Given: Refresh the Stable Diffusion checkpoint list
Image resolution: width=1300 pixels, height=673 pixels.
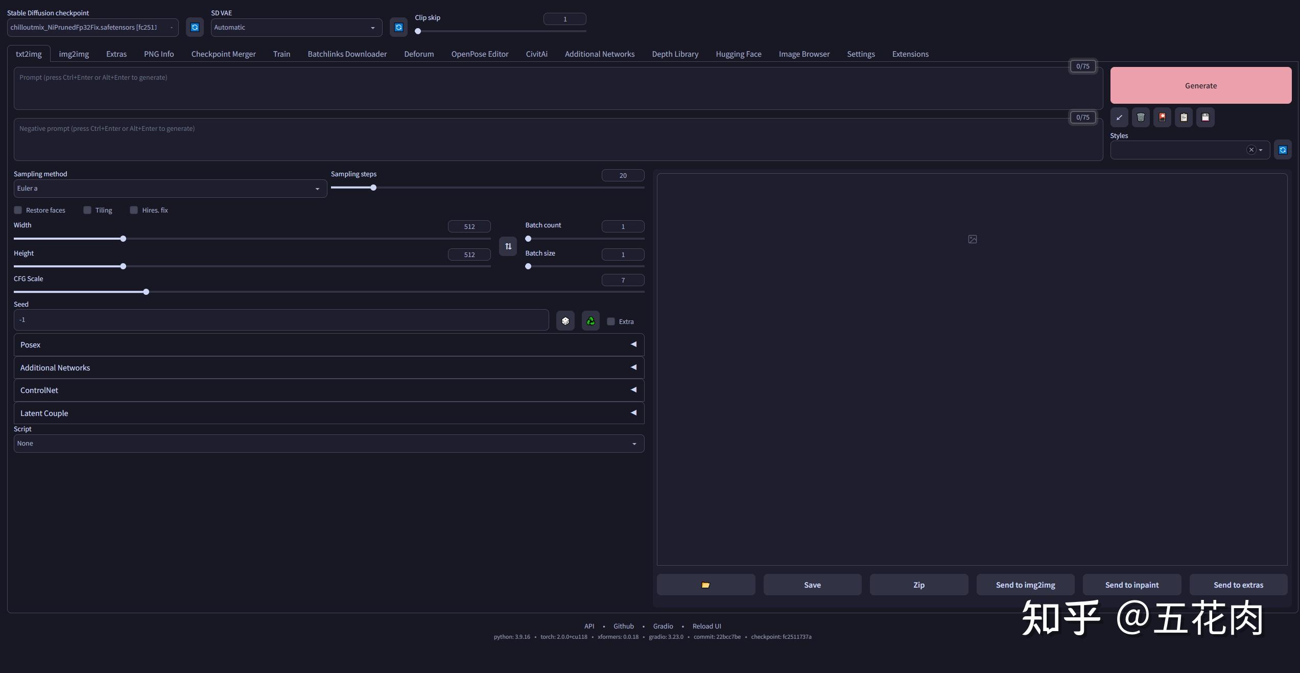Looking at the screenshot, I should click(x=195, y=27).
